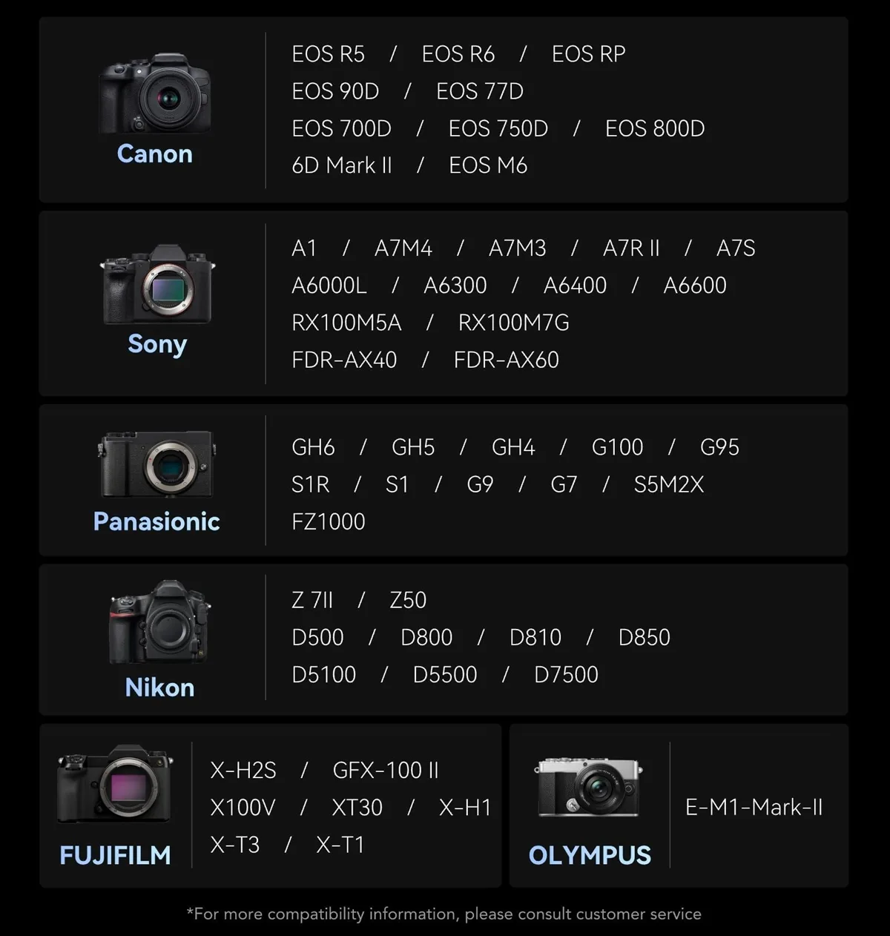Pick the FDR-AX60 model entry
This screenshot has height=936, width=890.
click(506, 360)
